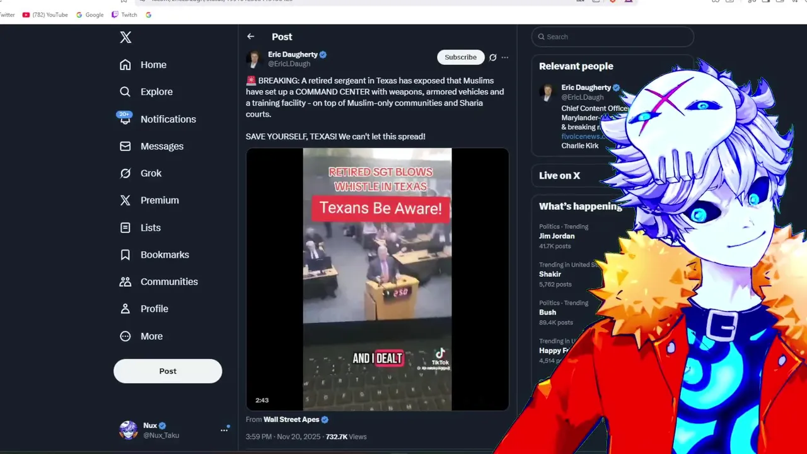Click the Bookmarks ribbon icon
Viewport: 807px width, 454px height.
click(x=125, y=255)
